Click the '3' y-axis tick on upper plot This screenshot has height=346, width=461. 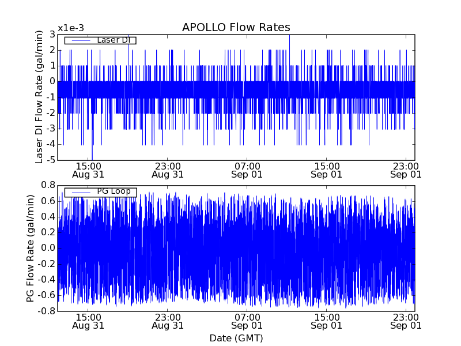tap(52, 35)
